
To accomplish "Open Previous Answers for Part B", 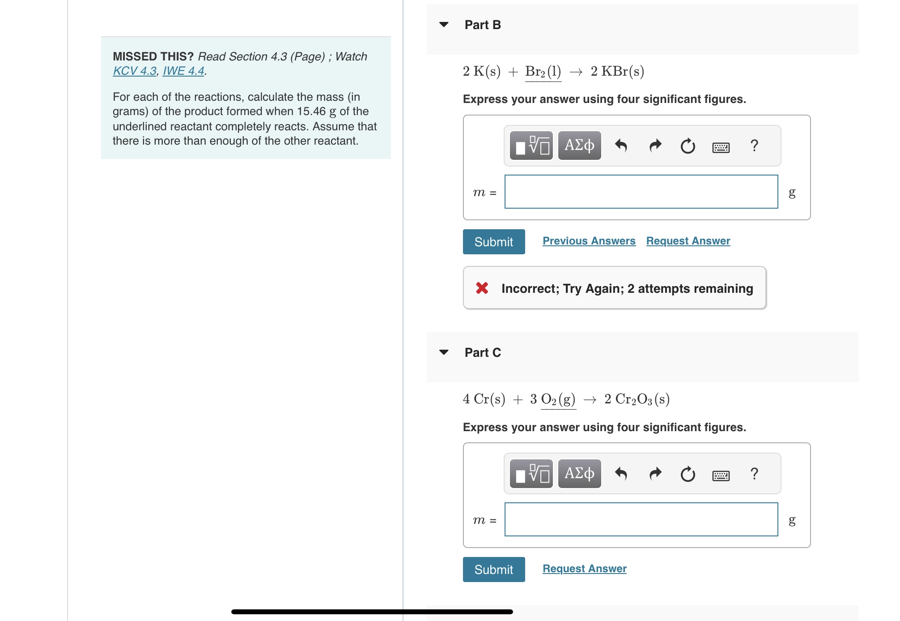I will 589,241.
